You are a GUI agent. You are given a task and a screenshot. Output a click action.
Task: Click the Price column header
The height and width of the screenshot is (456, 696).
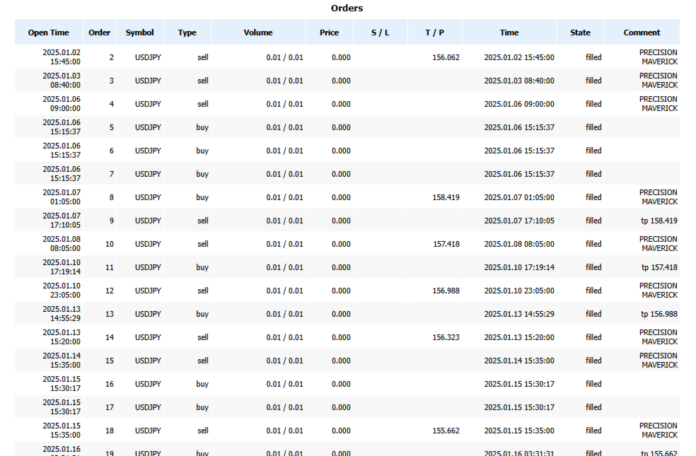coord(329,33)
